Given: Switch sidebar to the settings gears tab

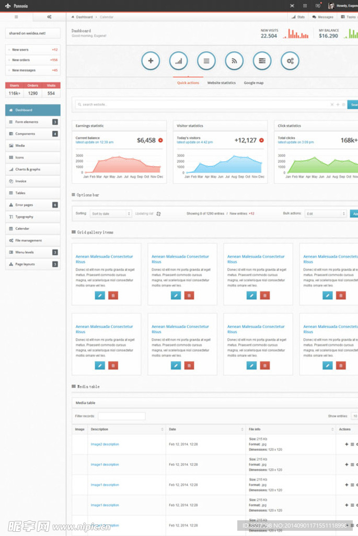Looking at the screenshot, I should pos(49,17).
